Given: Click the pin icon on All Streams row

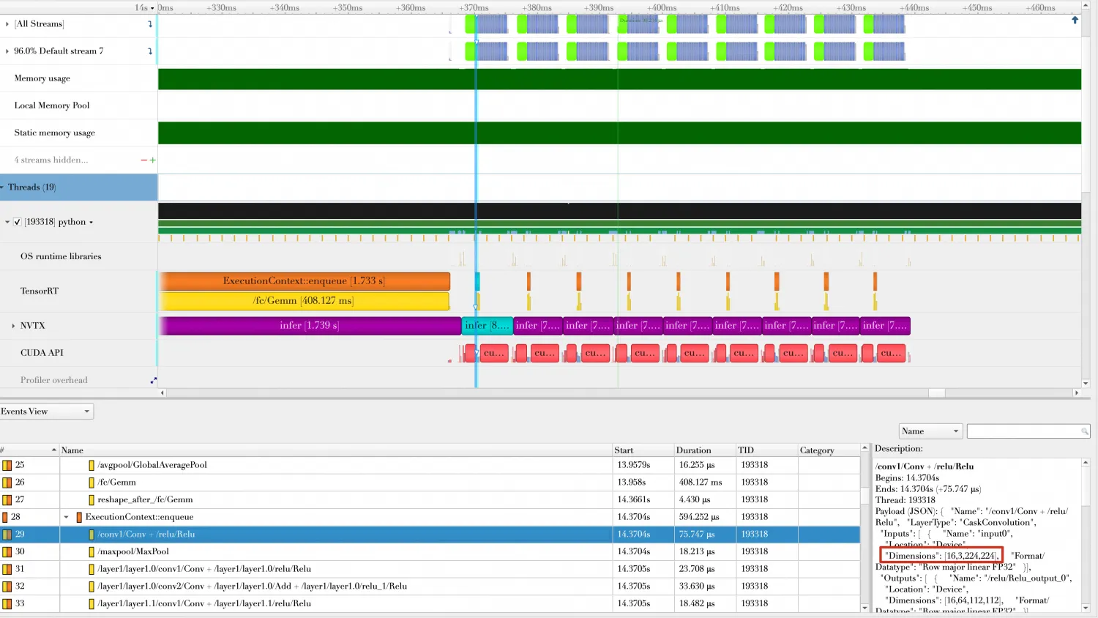Looking at the screenshot, I should [150, 24].
